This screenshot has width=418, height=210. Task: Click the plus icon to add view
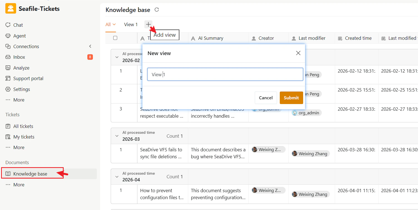point(148,24)
